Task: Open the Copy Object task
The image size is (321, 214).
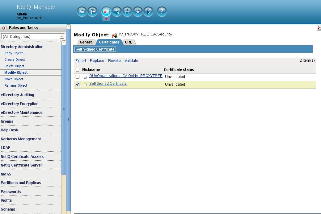Action: click(14, 53)
